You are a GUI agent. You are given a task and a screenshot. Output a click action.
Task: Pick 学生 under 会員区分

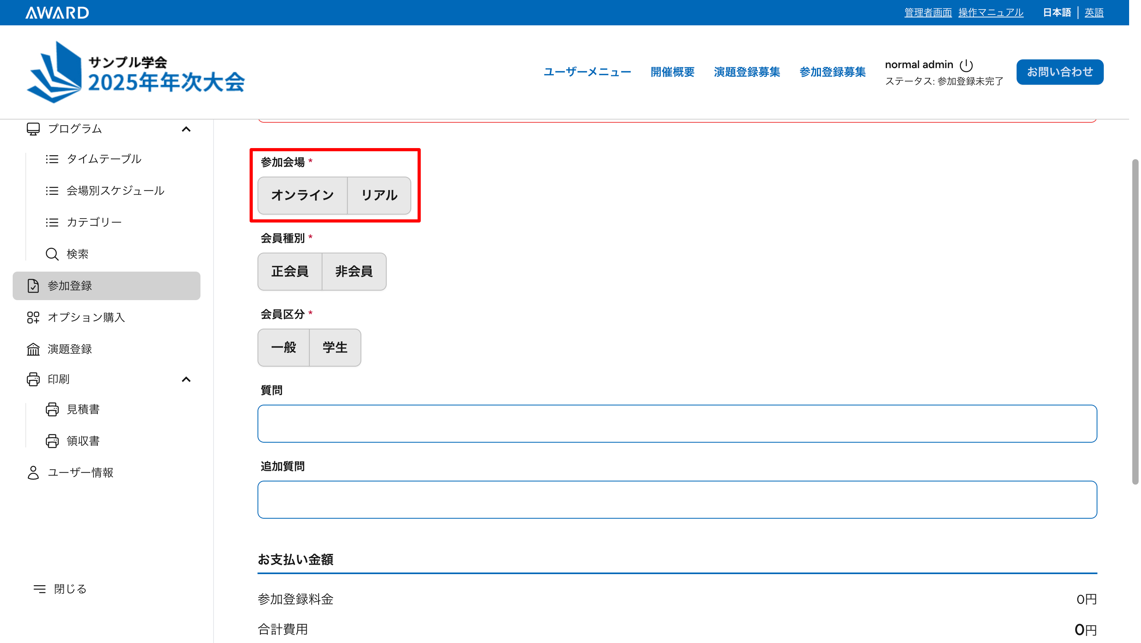coord(335,347)
